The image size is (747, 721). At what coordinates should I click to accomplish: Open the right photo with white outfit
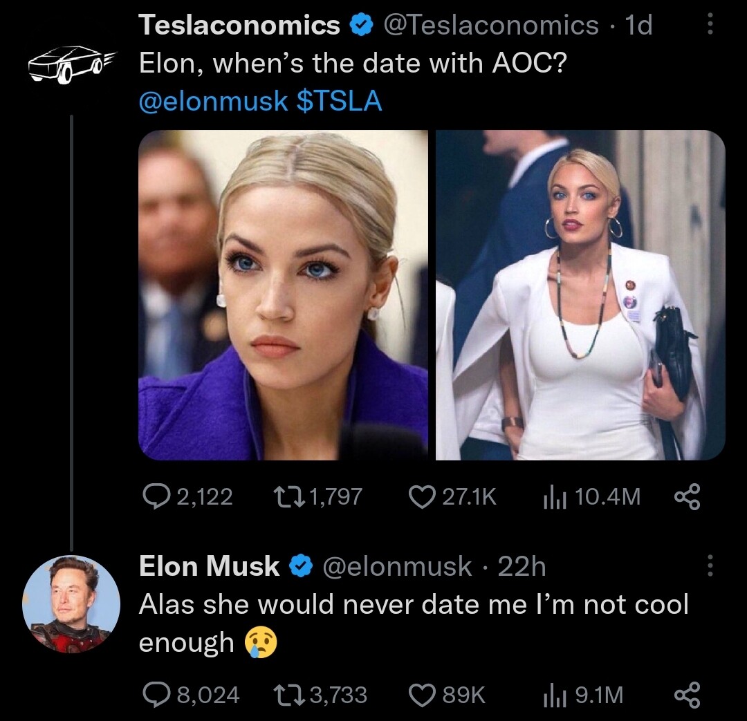coord(580,295)
